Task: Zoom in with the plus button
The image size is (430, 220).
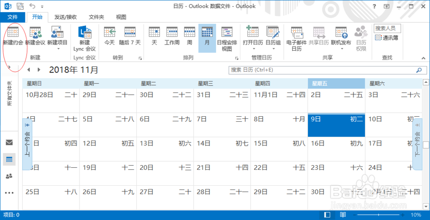Action: [x=403, y=215]
